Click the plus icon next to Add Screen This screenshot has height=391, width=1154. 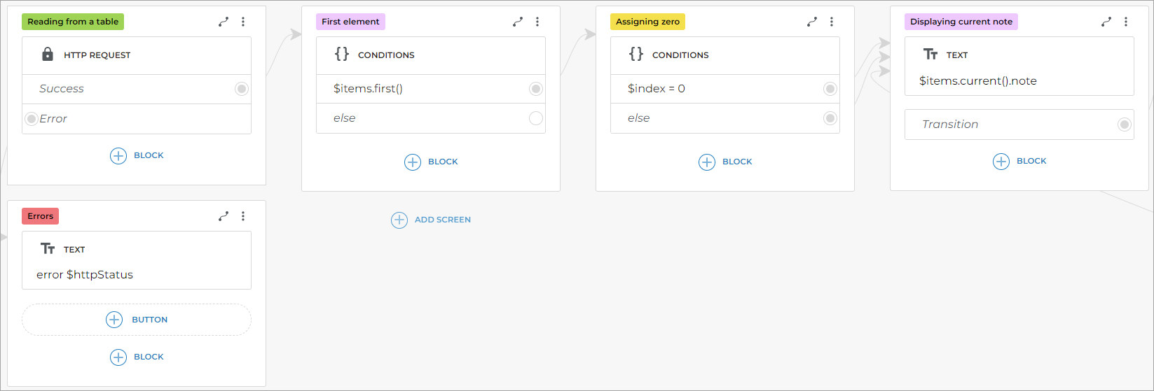(x=399, y=220)
